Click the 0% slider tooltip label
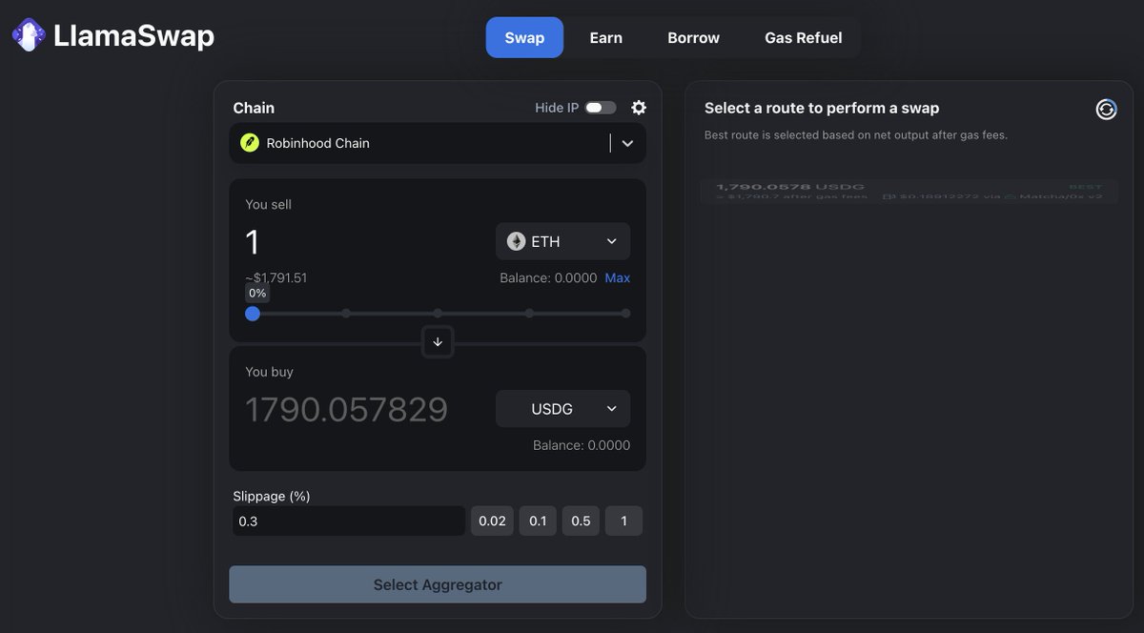Screen dimensions: 1144x633 coord(257,293)
